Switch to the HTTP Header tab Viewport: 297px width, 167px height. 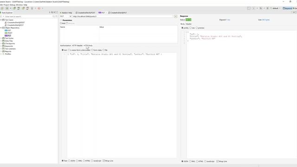77,45
